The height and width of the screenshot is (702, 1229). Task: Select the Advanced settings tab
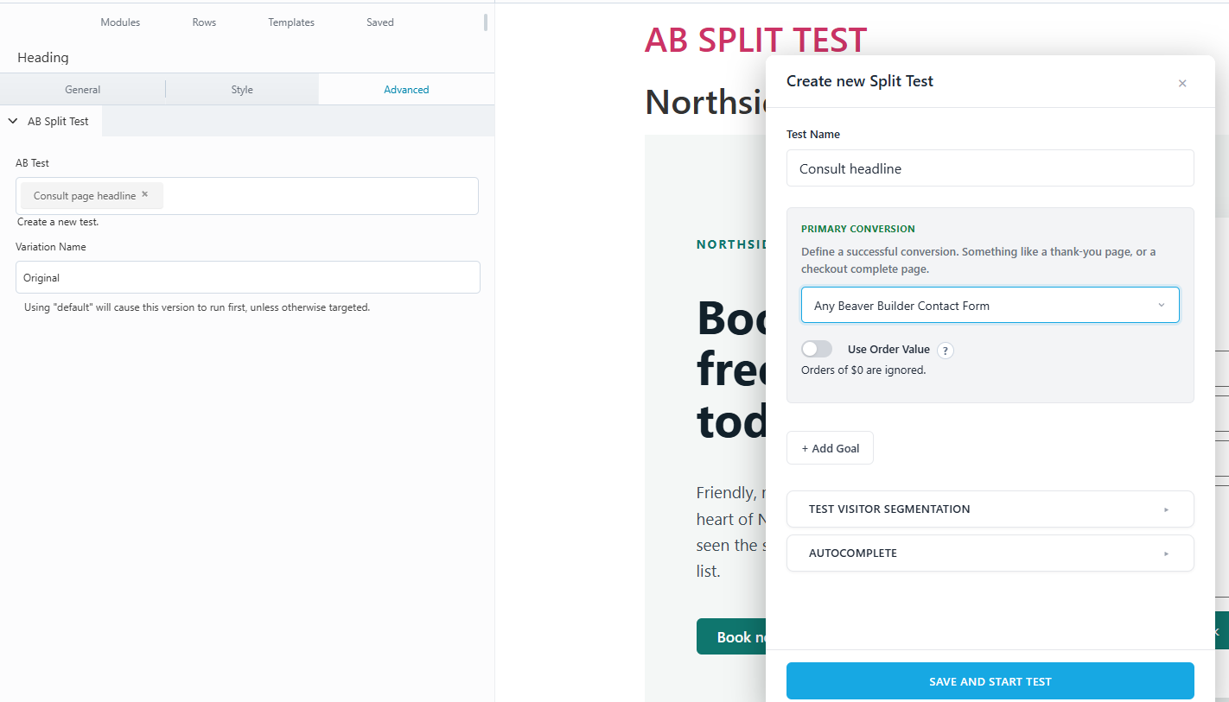(x=406, y=90)
